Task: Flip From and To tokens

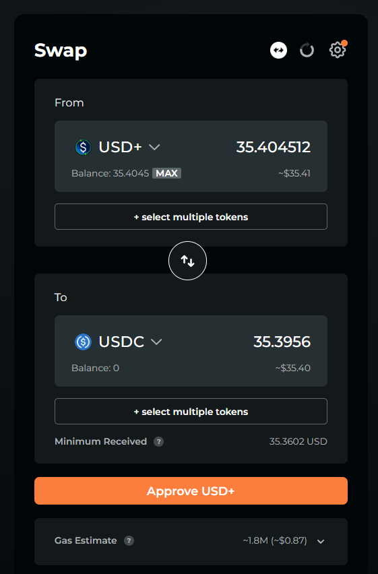Action: pos(187,261)
